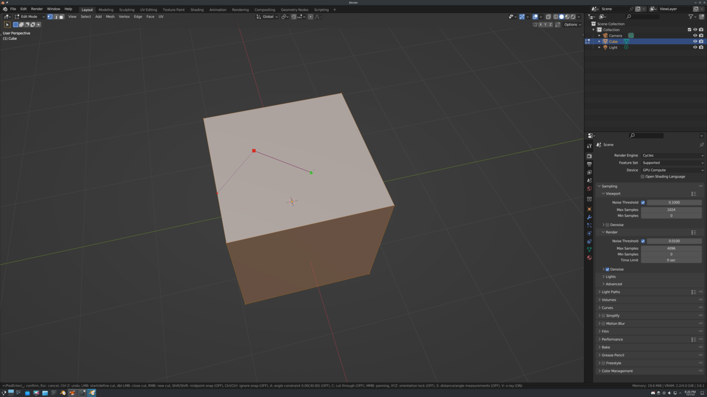Open the Material properties tab icon
The width and height of the screenshot is (707, 397).
tap(589, 257)
